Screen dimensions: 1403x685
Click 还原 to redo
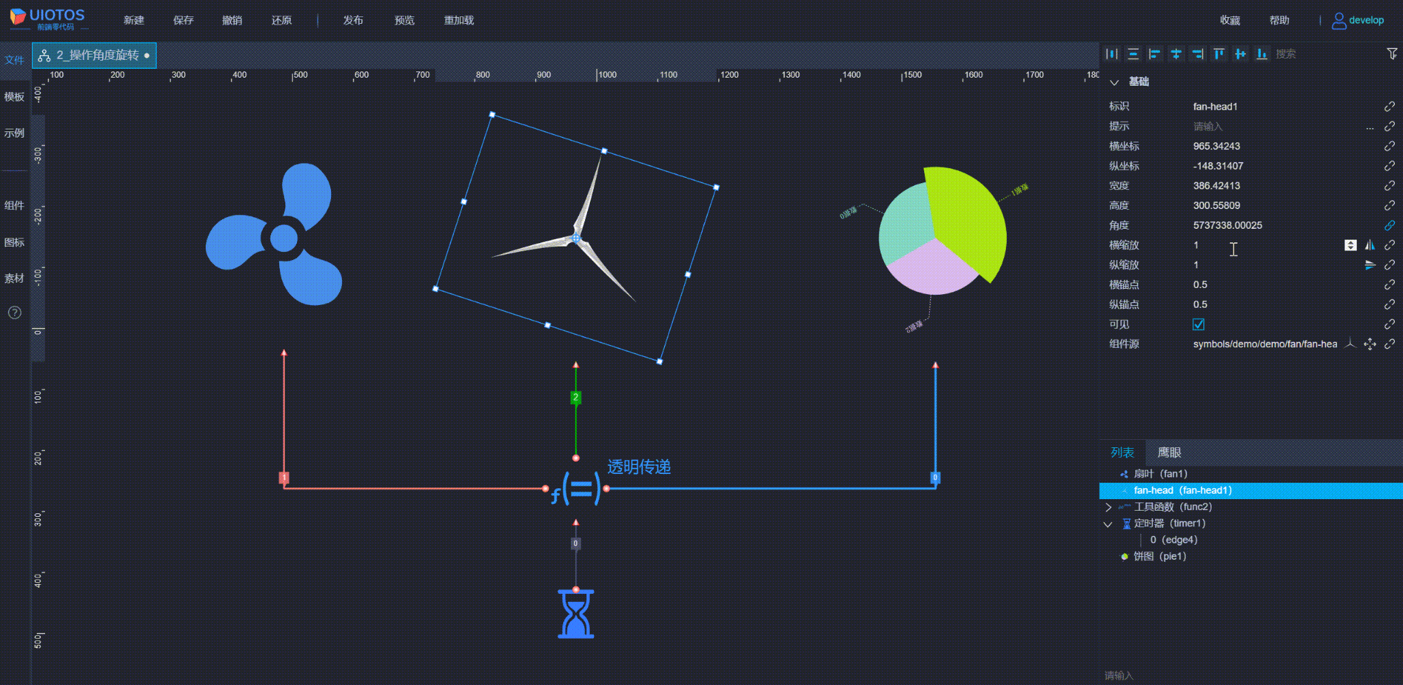[281, 20]
